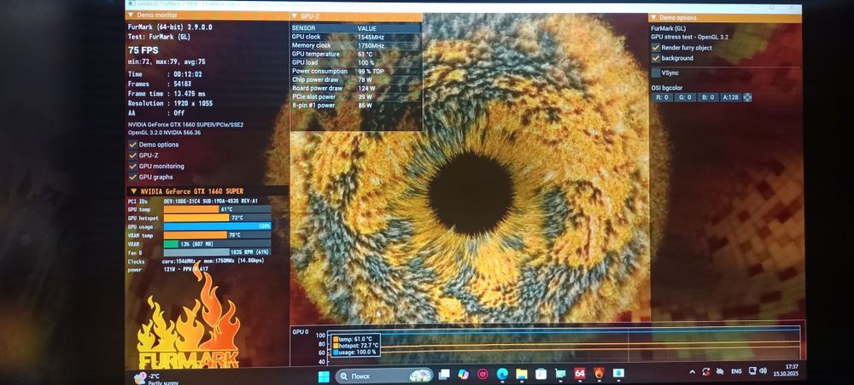The height and width of the screenshot is (385, 854).
Task: Click the GPU temp bar showing 61°C
Action: 217,209
